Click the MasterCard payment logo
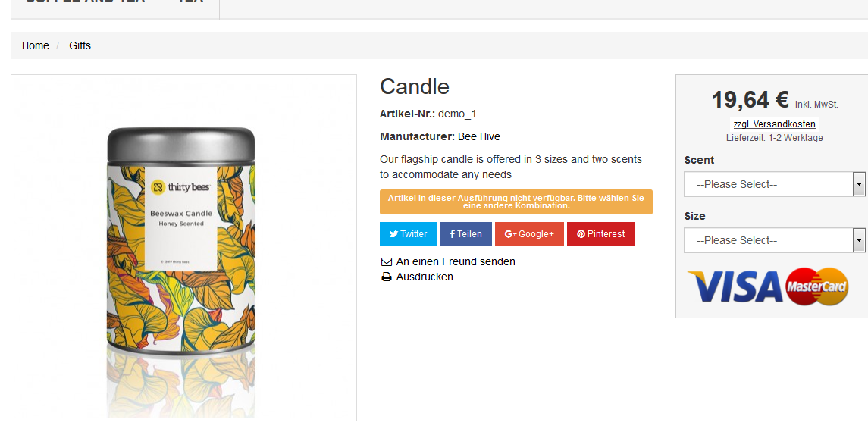 click(817, 286)
